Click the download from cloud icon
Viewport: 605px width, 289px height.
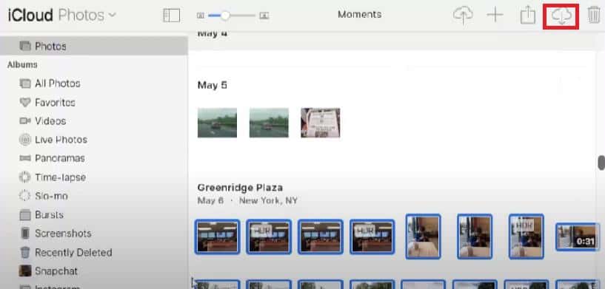561,16
